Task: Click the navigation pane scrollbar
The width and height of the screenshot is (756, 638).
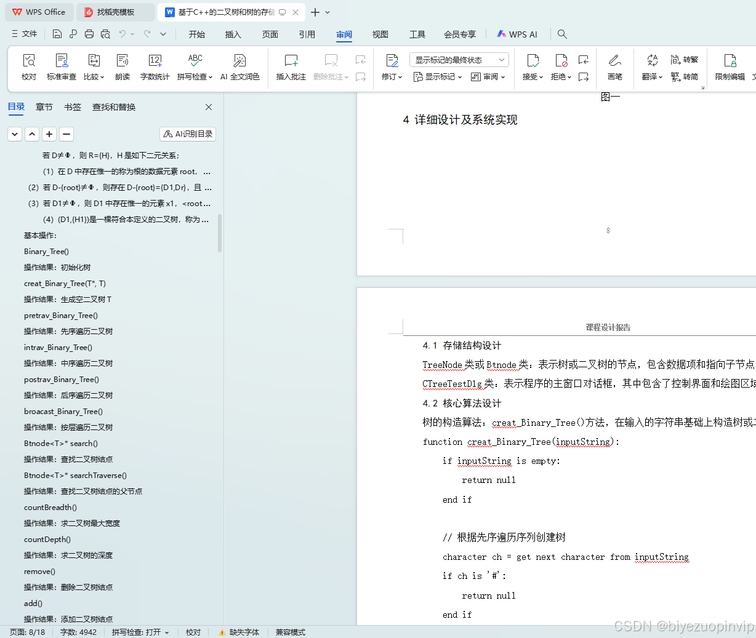Action: tap(220, 233)
